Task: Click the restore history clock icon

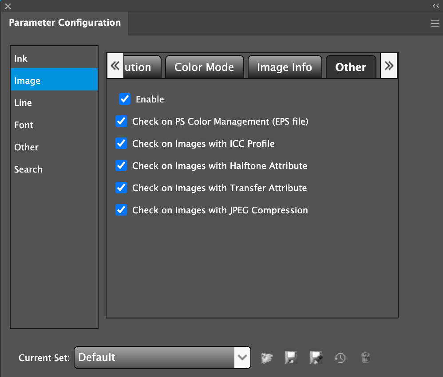Action: (x=340, y=357)
